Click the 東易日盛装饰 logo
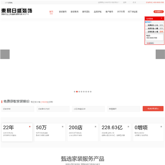Screen dimensions: 165x165 (17, 11)
